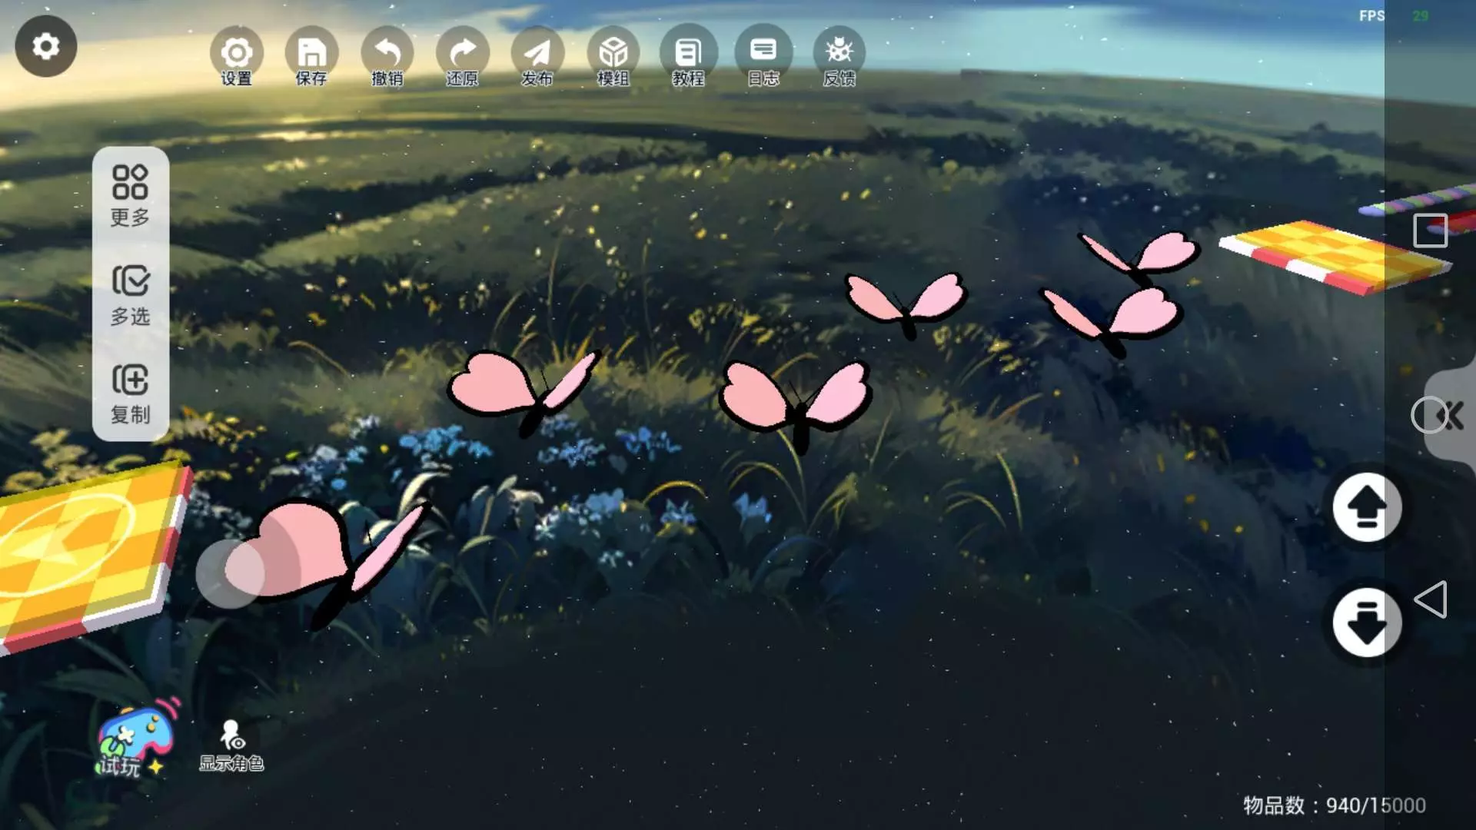The image size is (1476, 830).
Task: Open the 模组 module library
Action: pyautogui.click(x=613, y=55)
